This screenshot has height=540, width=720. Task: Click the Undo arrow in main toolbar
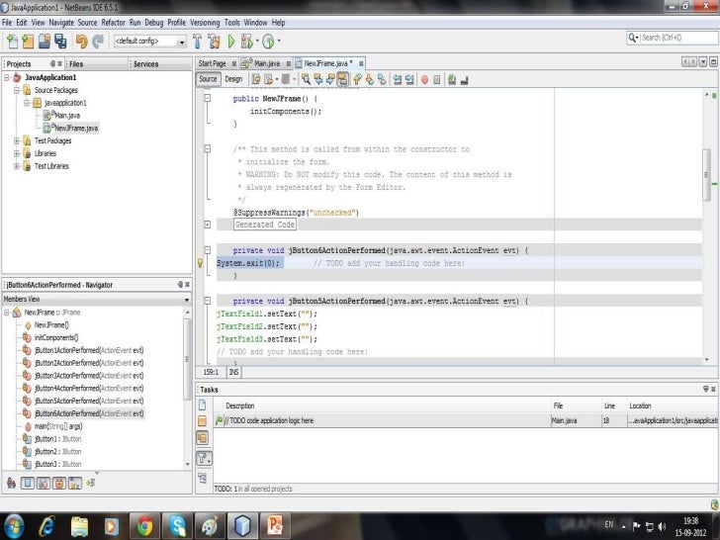click(80, 42)
